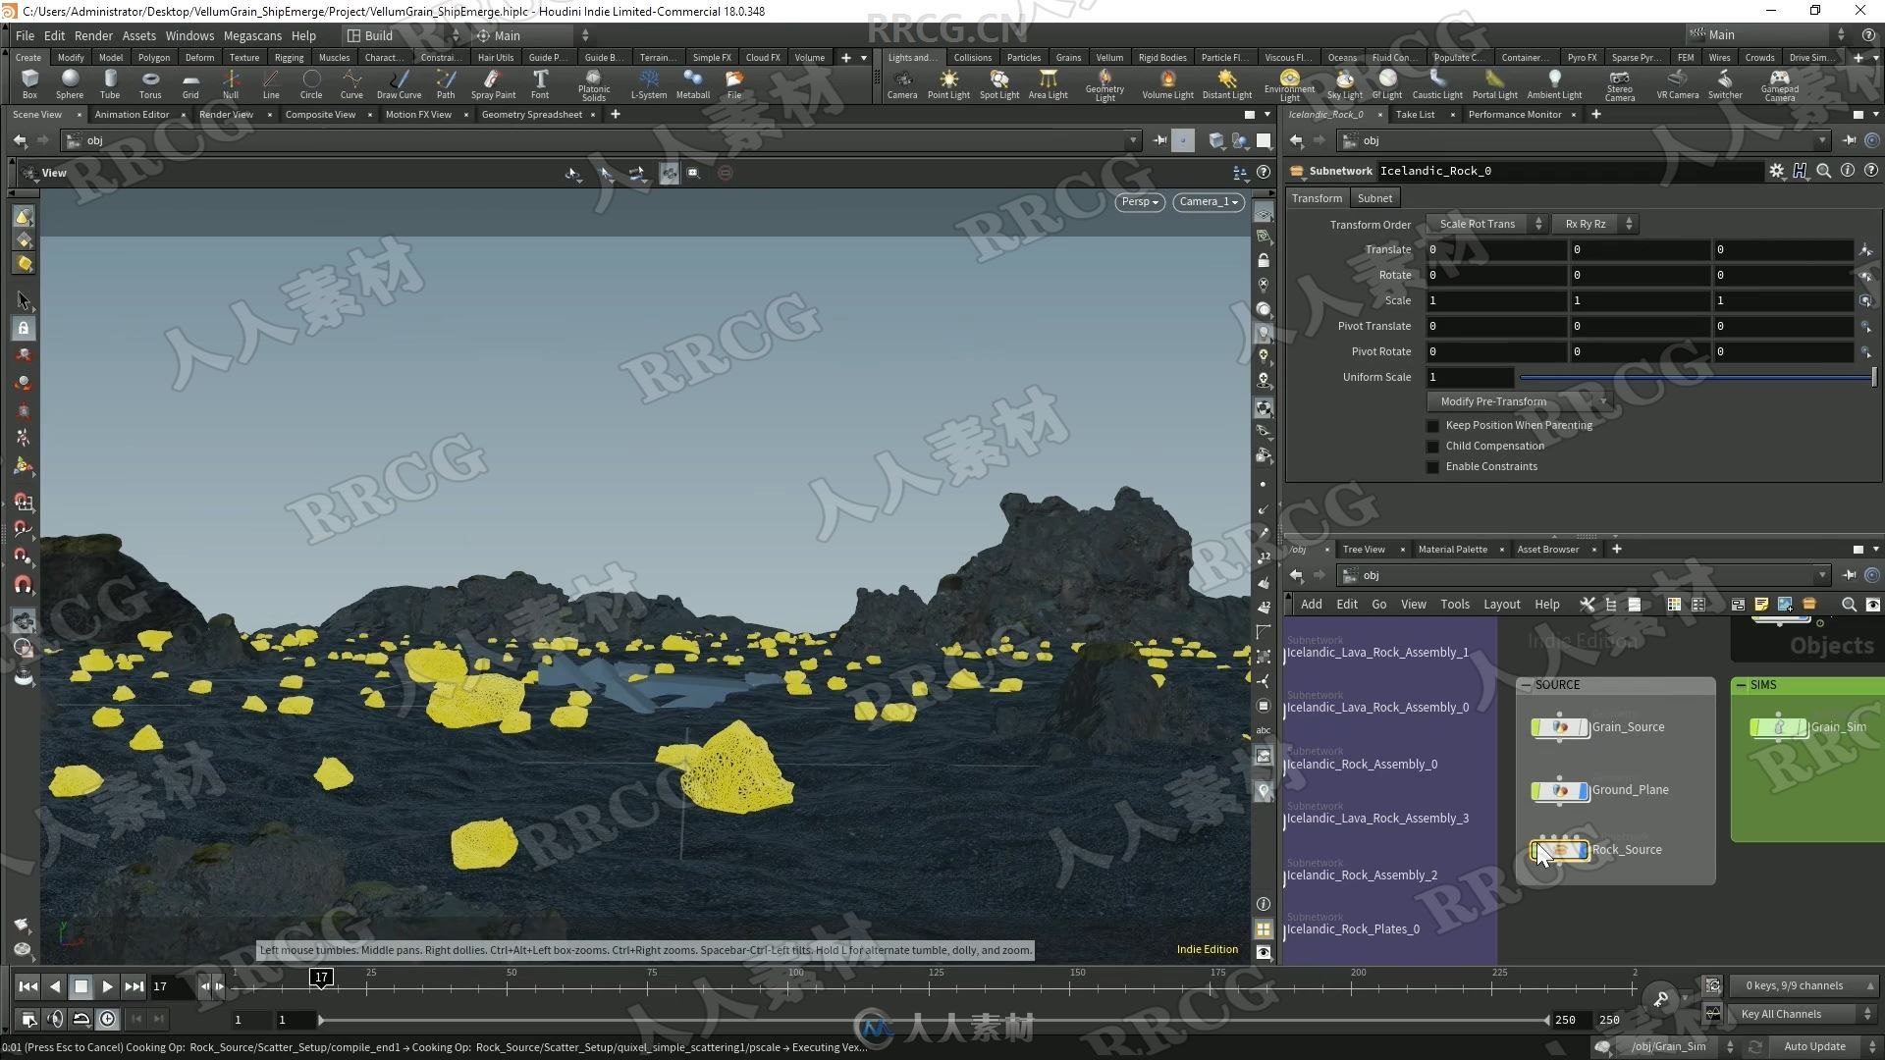The width and height of the screenshot is (1885, 1060).
Task: Add a Portal Light
Action: point(1494,83)
